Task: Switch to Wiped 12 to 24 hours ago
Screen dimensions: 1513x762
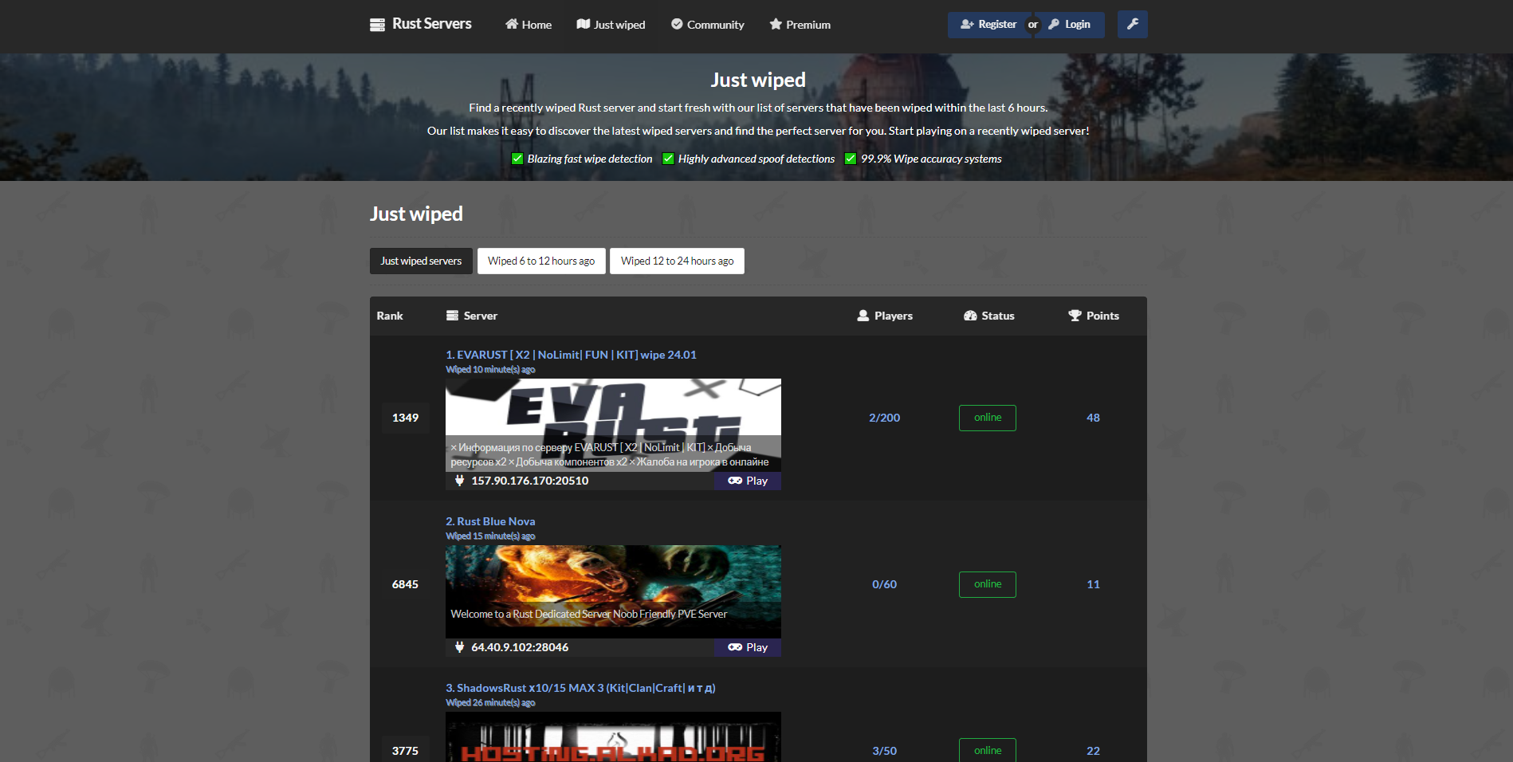Action: [677, 261]
